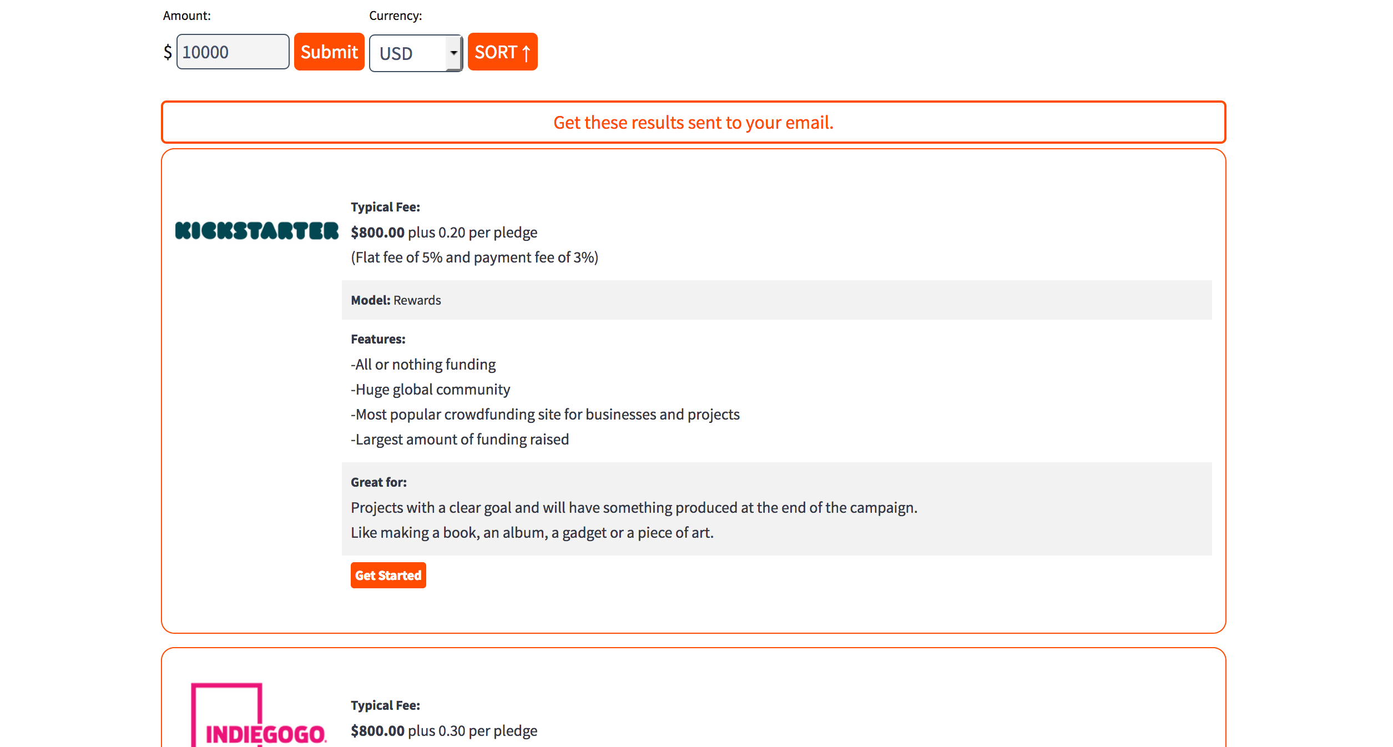The height and width of the screenshot is (747, 1393).
Task: Click Kickstarter's Get Started button
Action: click(x=388, y=576)
